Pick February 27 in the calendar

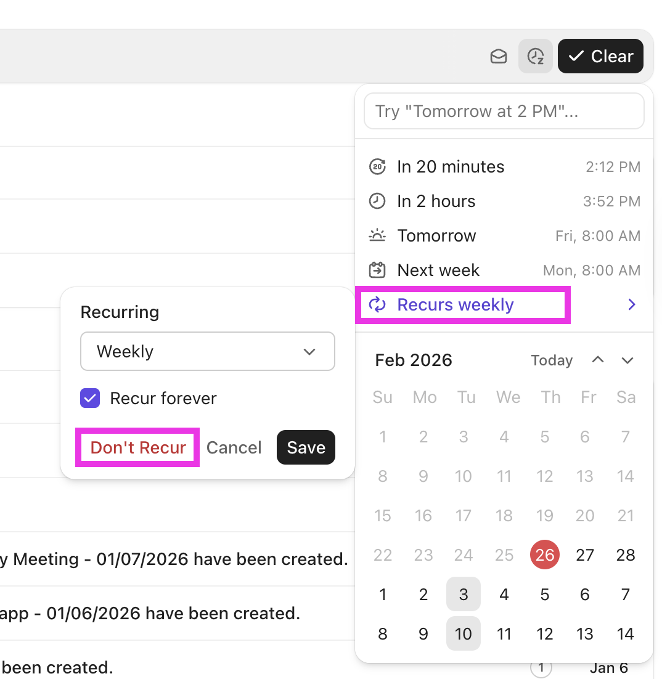tap(585, 555)
